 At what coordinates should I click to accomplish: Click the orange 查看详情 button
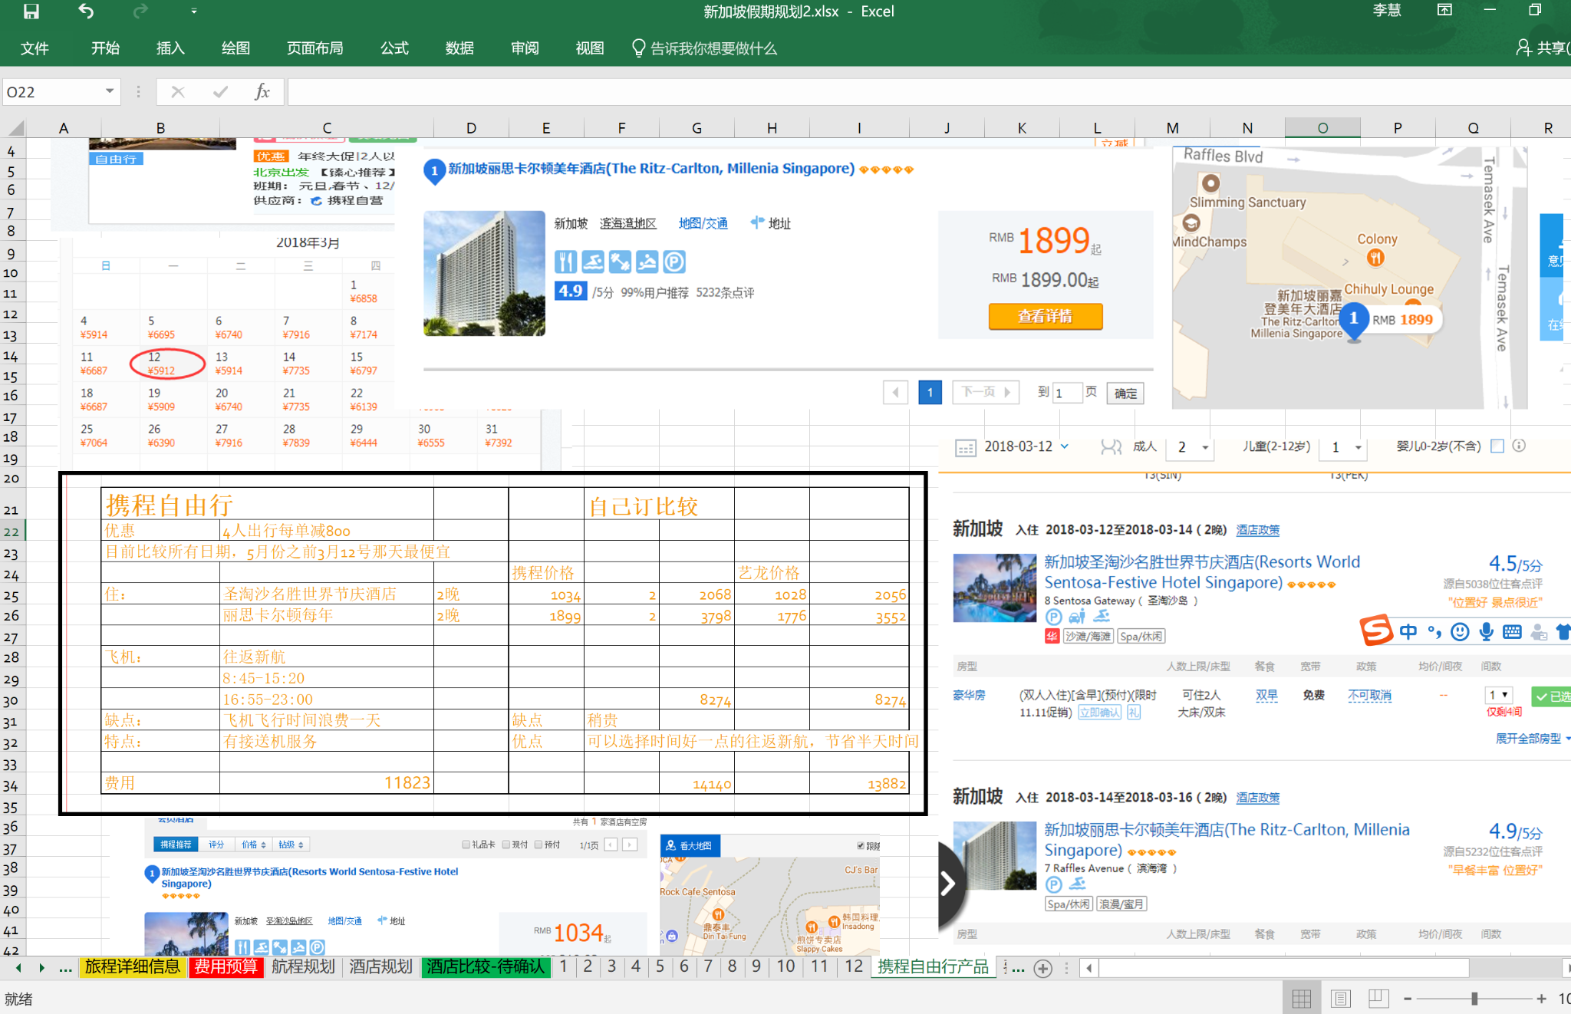click(1045, 316)
